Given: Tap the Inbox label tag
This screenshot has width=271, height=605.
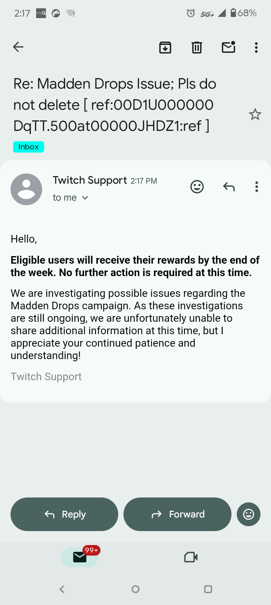Looking at the screenshot, I should [x=29, y=147].
